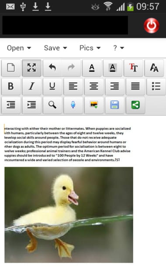166x276 pixels.
Task: Open the Pics dropdown menu
Action: click(x=90, y=48)
